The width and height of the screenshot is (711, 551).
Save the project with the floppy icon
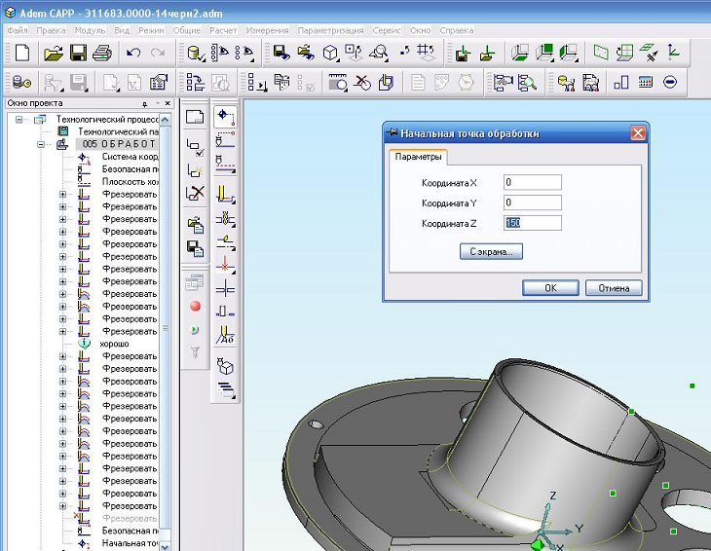click(78, 53)
